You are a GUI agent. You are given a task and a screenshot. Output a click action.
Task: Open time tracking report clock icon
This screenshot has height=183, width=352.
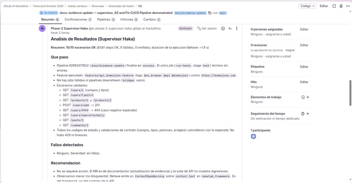303,114
